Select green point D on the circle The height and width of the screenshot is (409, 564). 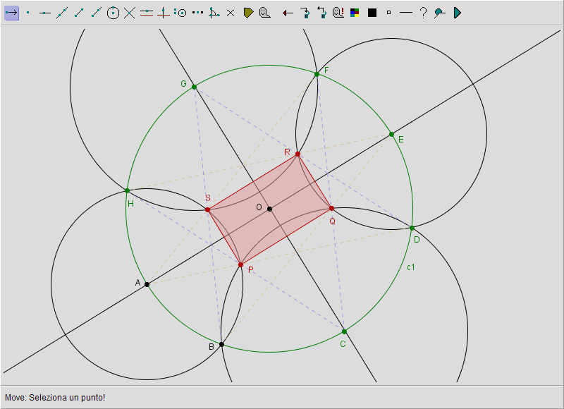click(412, 228)
